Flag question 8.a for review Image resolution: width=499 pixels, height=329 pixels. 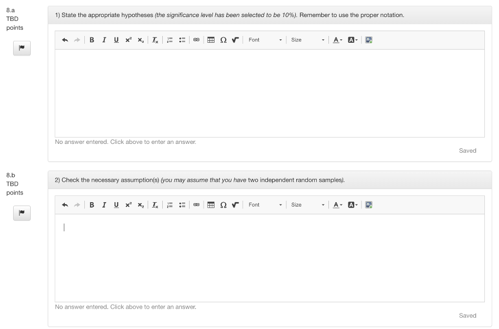click(21, 48)
